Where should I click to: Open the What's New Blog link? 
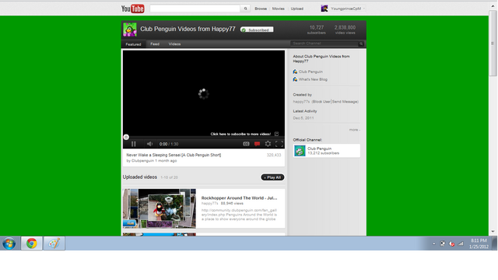(x=313, y=79)
